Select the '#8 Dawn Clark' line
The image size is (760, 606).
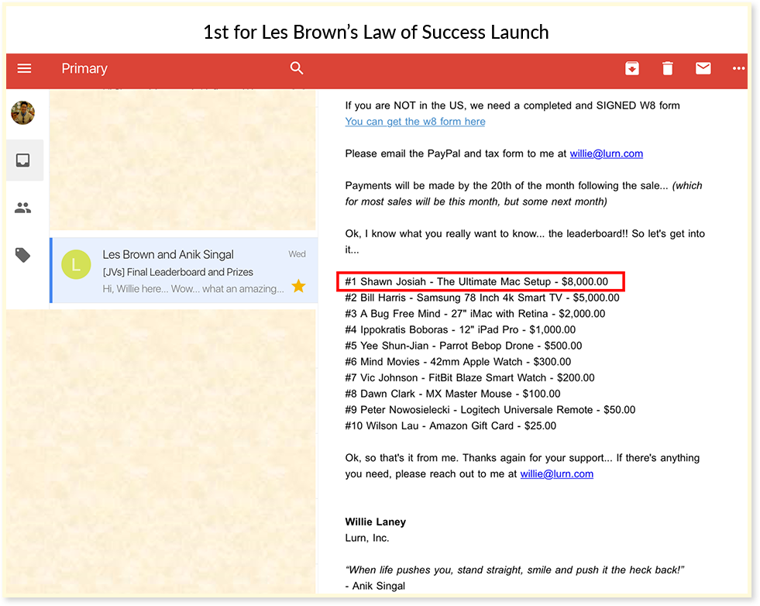tap(452, 394)
